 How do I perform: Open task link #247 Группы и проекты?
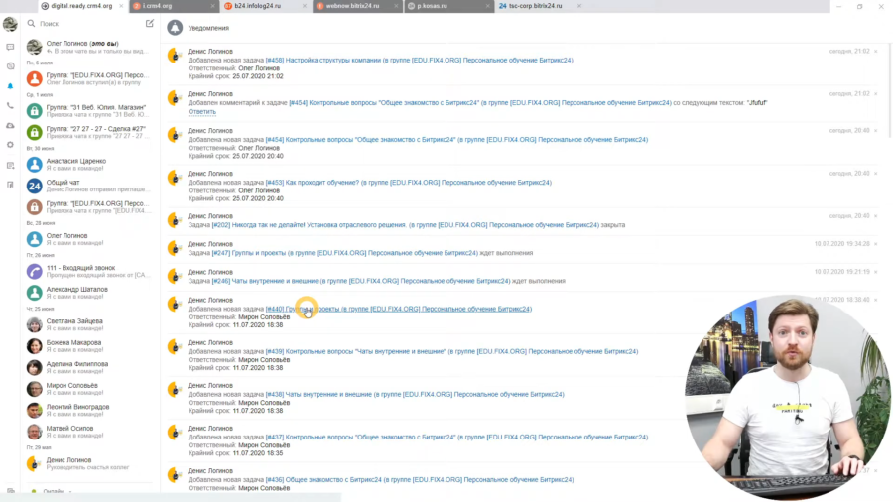(345, 253)
